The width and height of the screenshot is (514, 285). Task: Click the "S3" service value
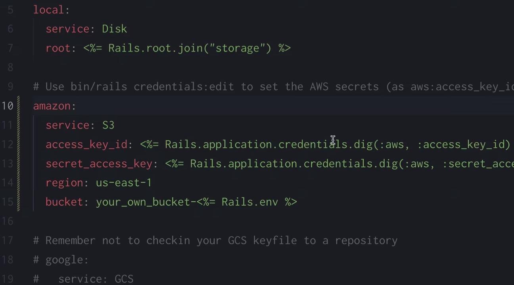pyautogui.click(x=108, y=125)
